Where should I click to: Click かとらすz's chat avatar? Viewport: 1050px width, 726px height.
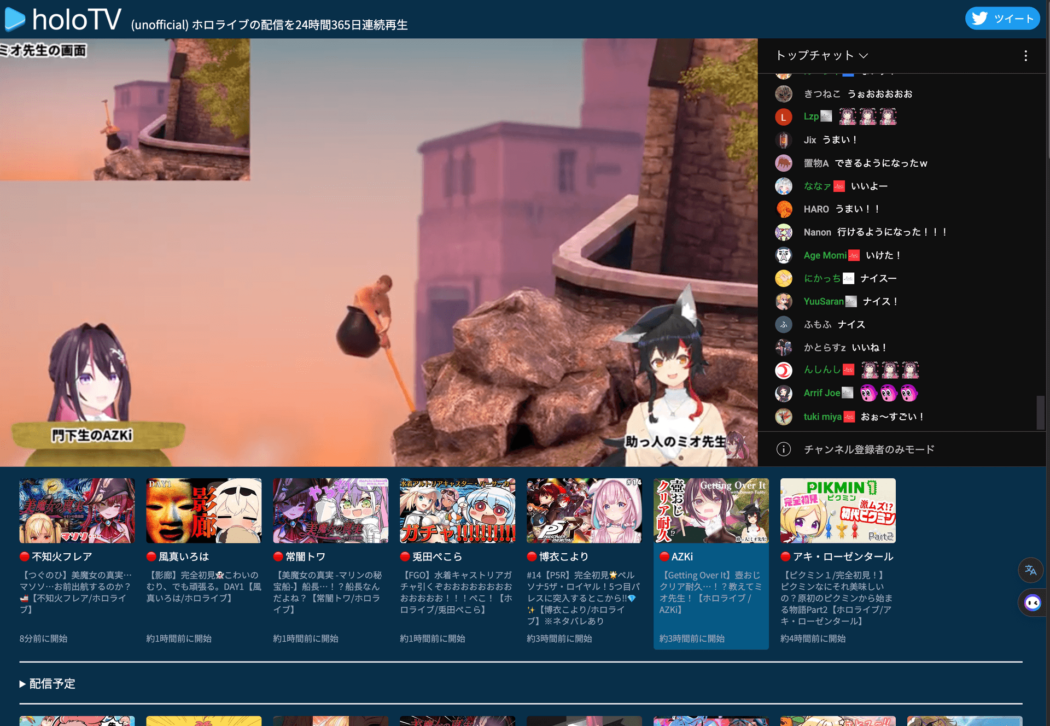point(784,347)
